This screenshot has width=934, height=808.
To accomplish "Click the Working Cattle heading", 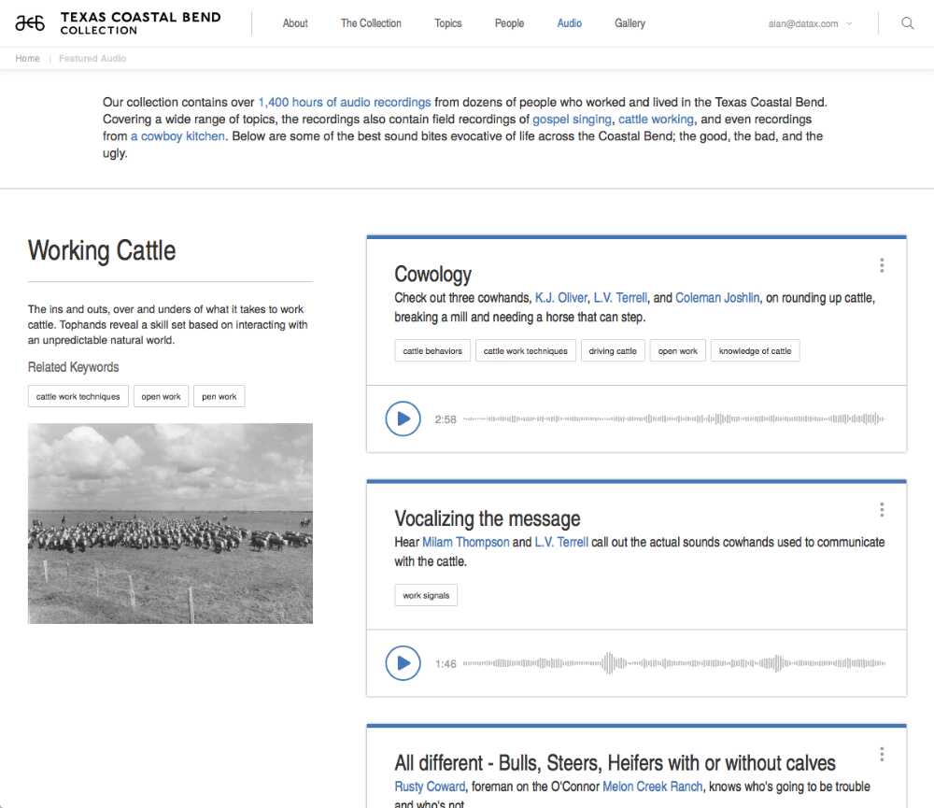I will pos(102,250).
